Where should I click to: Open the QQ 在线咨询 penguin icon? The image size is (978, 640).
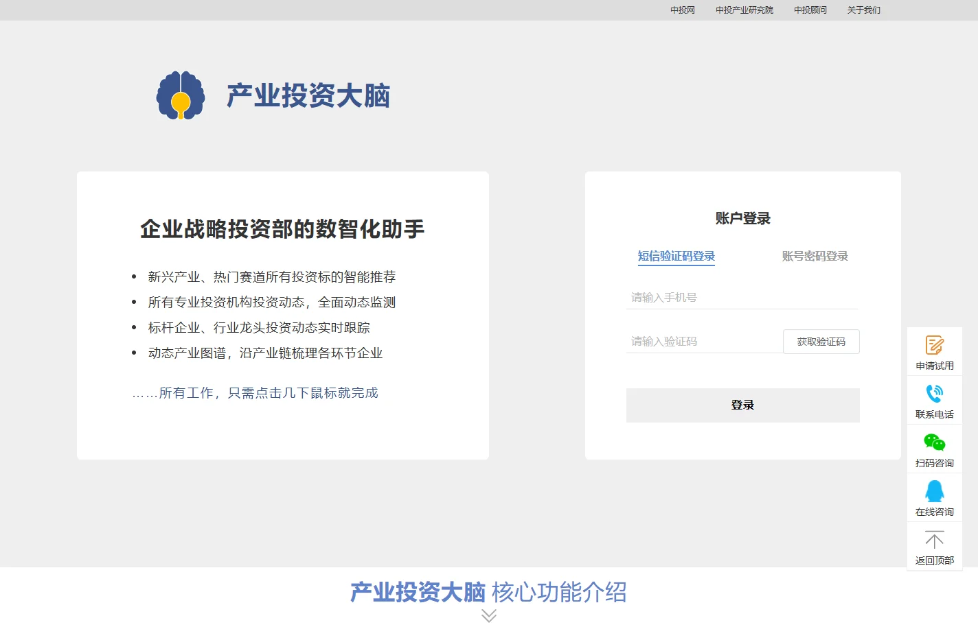pos(935,491)
